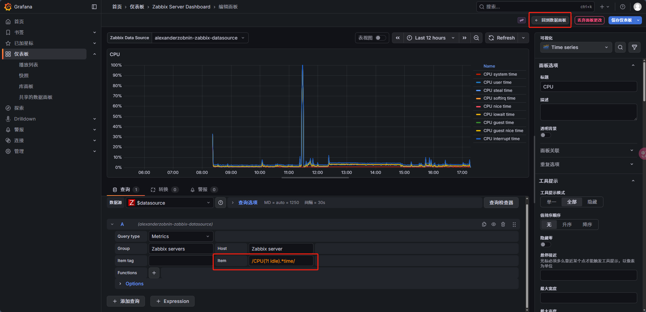Viewport: 646px width, 312px height.
Task: Switch to the 查询 tab
Action: tap(126, 189)
